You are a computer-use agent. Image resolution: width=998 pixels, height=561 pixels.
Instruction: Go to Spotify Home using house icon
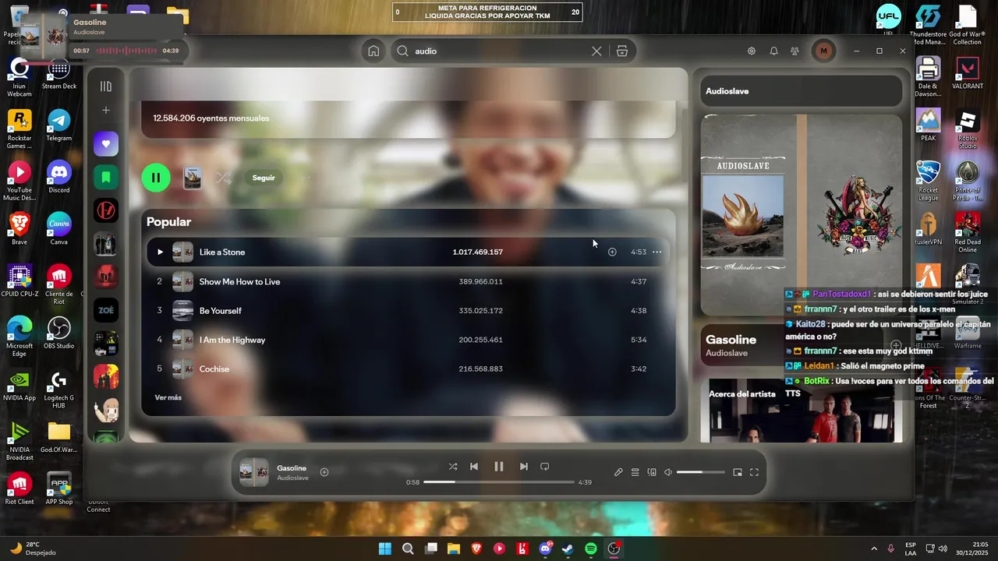pos(373,51)
